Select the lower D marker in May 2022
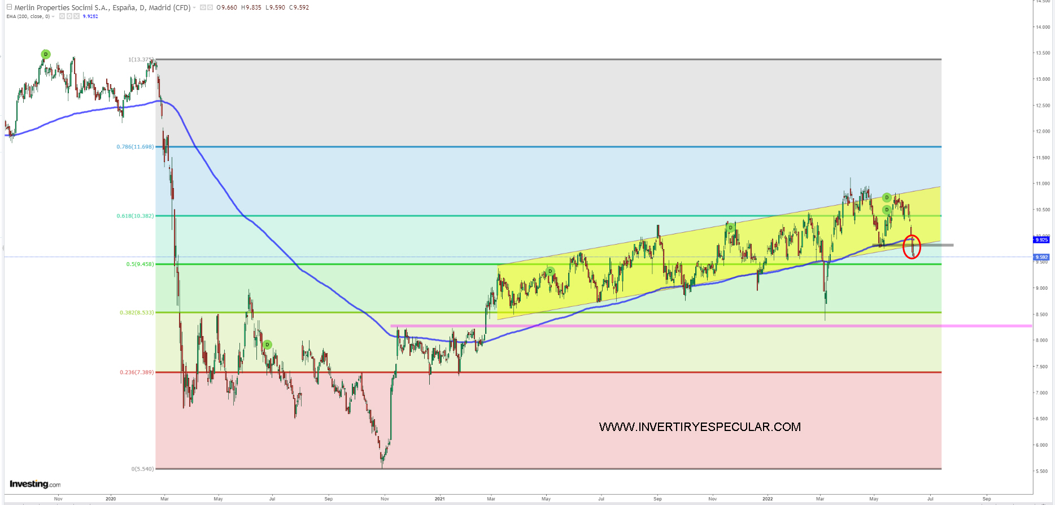This screenshot has height=505, width=1055. [x=887, y=210]
